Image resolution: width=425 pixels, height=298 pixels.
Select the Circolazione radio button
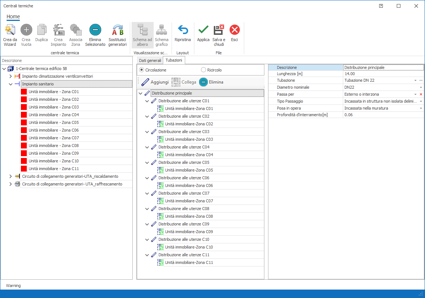pos(142,70)
